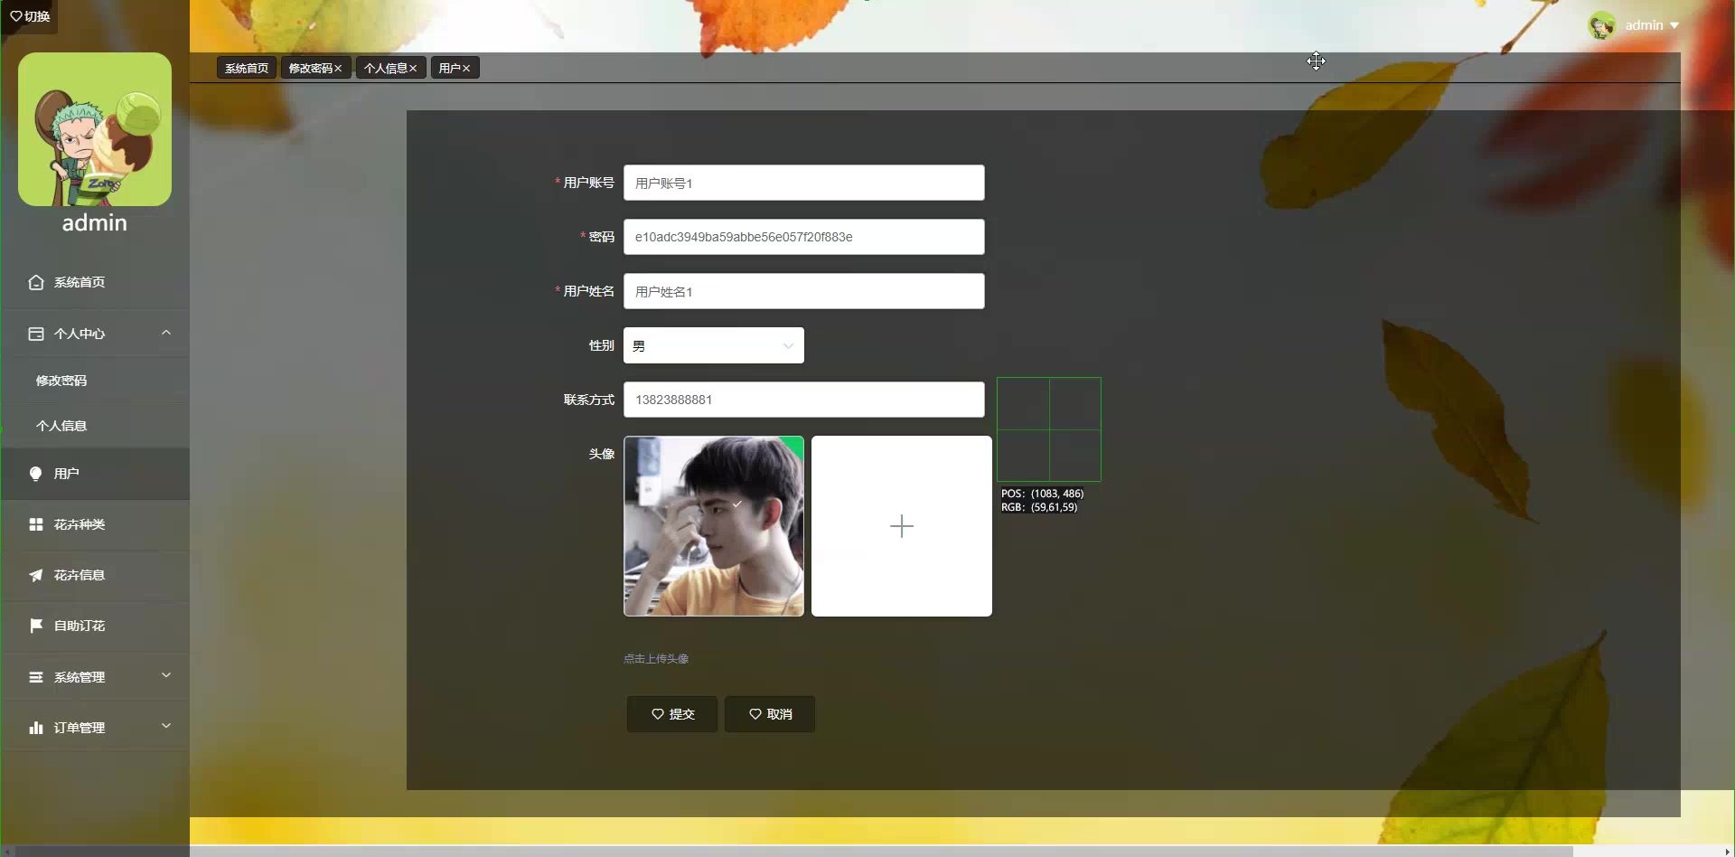This screenshot has height=857, width=1735.
Task: Switch to the 系统首页 tab
Action: click(x=247, y=69)
